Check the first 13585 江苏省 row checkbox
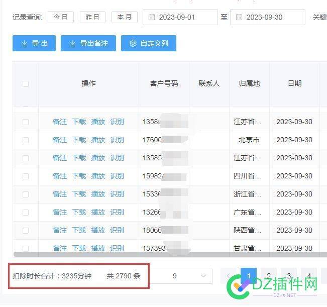The height and width of the screenshot is (307, 327). (x=26, y=122)
